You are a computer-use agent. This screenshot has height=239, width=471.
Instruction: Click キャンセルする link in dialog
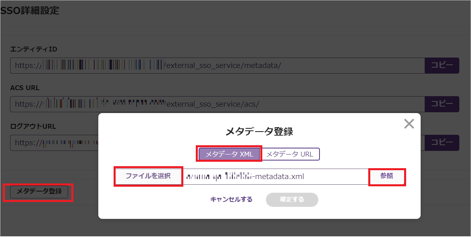(231, 200)
